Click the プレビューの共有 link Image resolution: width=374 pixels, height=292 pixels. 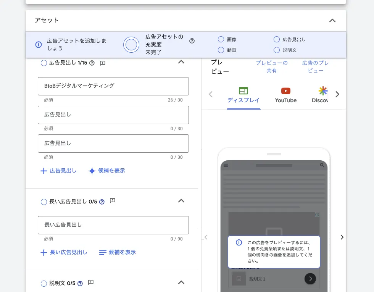[272, 66]
